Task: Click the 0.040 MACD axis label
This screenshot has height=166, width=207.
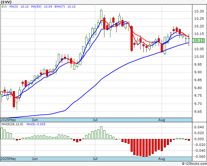Action: point(199,127)
